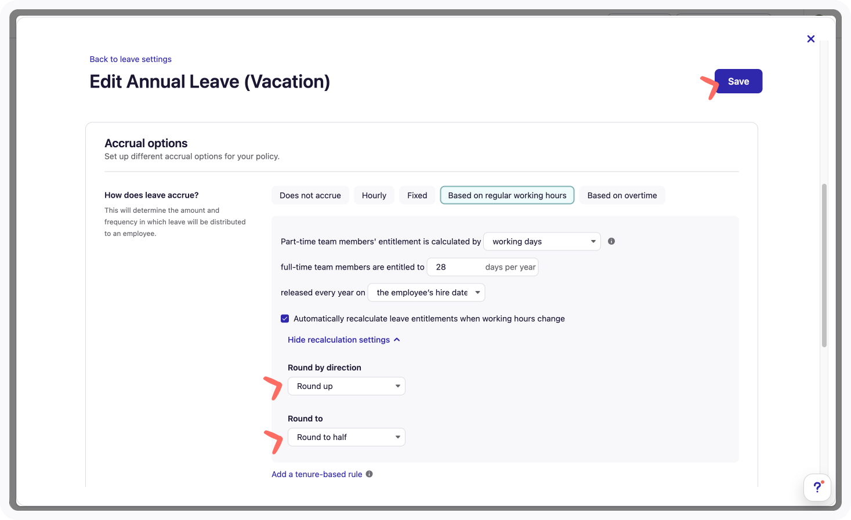Expand the Round to half dropdown
This screenshot has height=520, width=851.
(346, 437)
